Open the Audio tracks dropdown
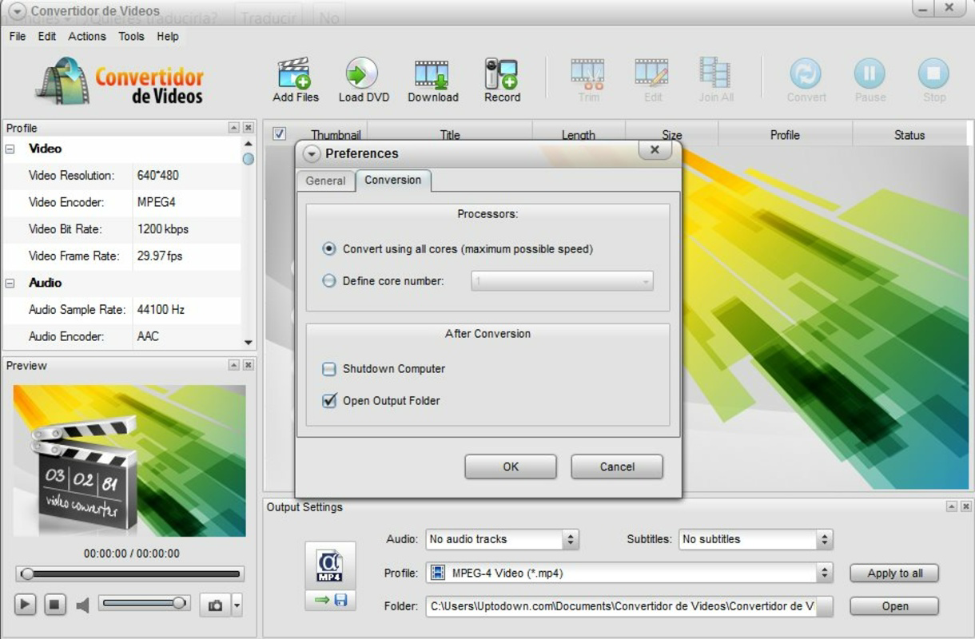This screenshot has width=975, height=639. 502,539
